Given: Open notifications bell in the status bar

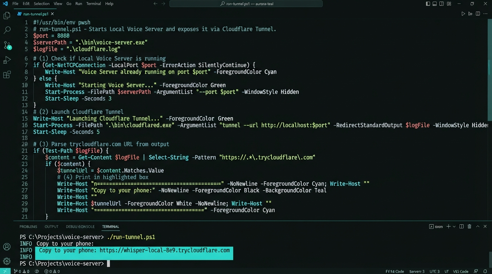Looking at the screenshot, I should 485,272.
